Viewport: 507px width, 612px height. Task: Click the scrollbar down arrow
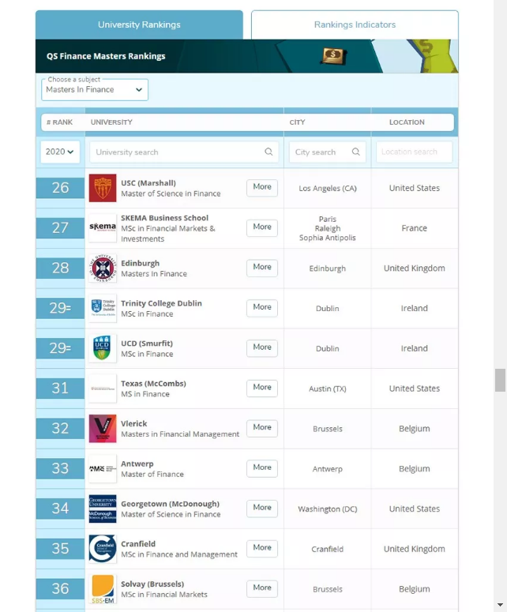(x=500, y=605)
